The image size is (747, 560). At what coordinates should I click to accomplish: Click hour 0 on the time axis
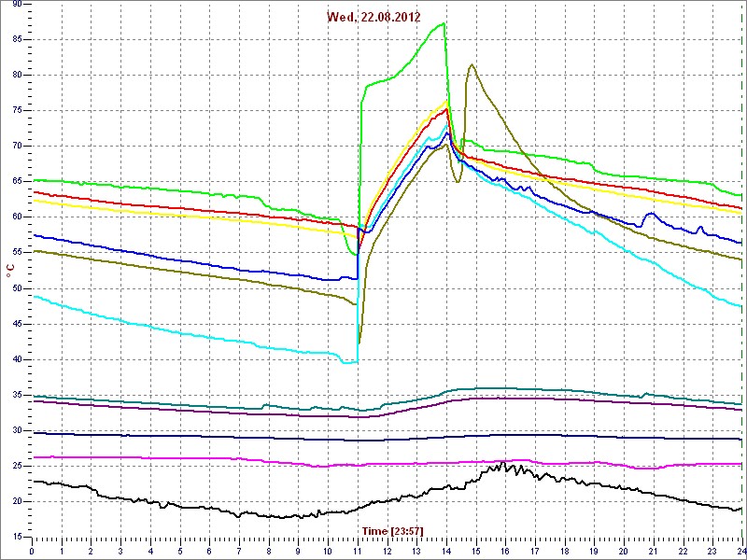point(32,551)
